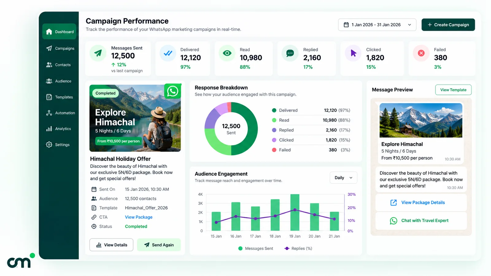This screenshot has height=276, width=491.
Task: Click the red X Failed icon
Action: 421,53
